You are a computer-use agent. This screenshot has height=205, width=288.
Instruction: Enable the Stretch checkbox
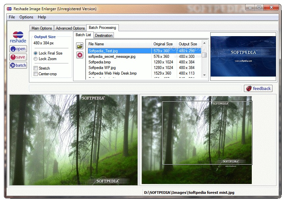[x=36, y=68]
